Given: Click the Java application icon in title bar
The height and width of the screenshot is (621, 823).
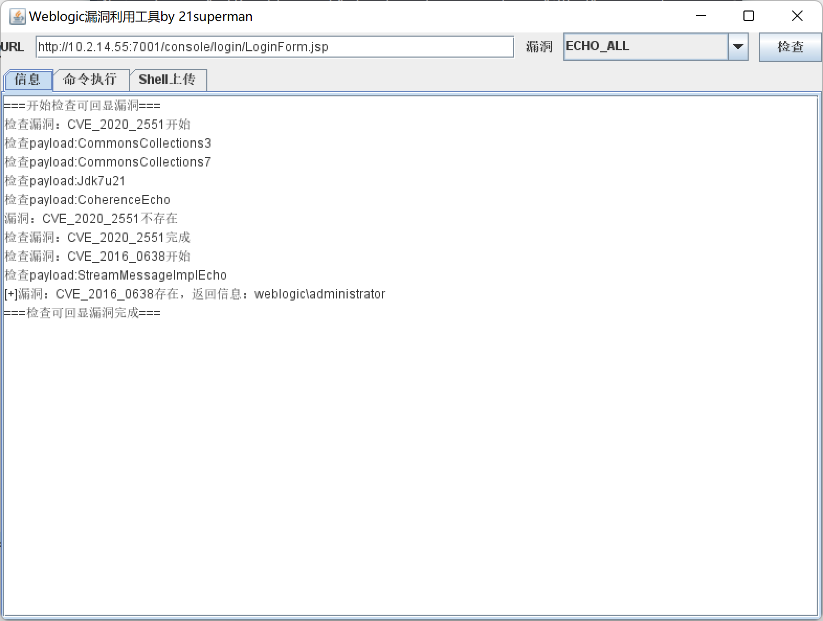Looking at the screenshot, I should [x=17, y=16].
